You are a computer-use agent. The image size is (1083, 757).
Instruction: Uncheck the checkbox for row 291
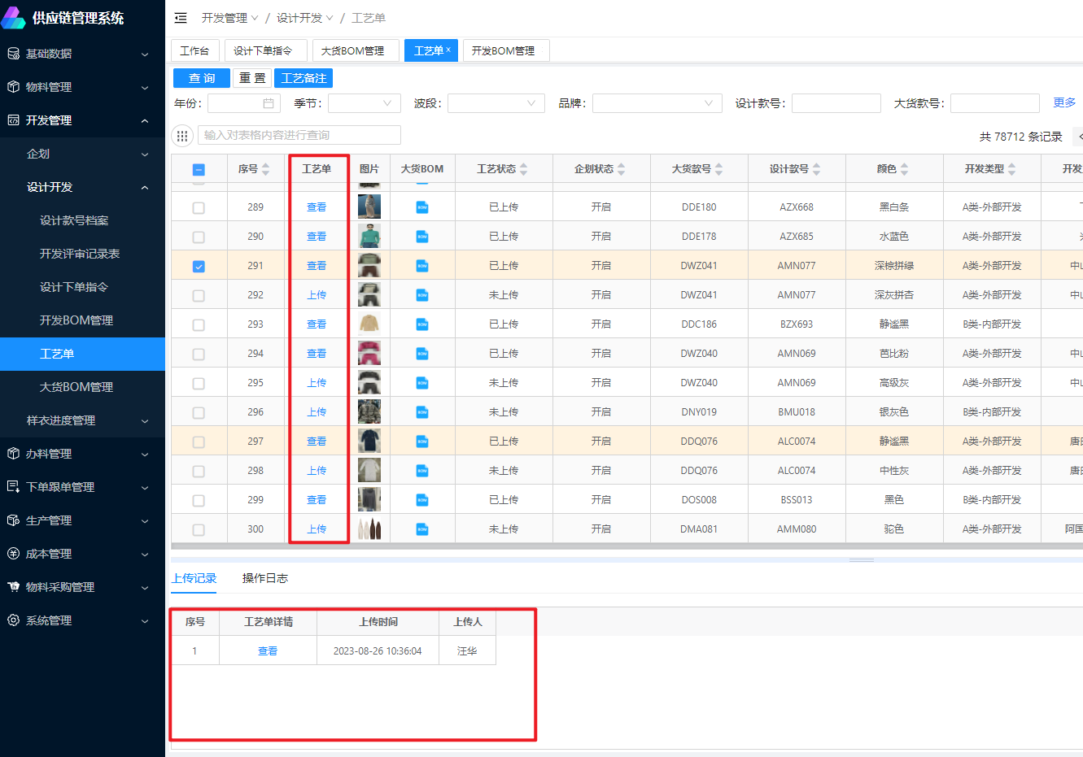click(x=199, y=267)
